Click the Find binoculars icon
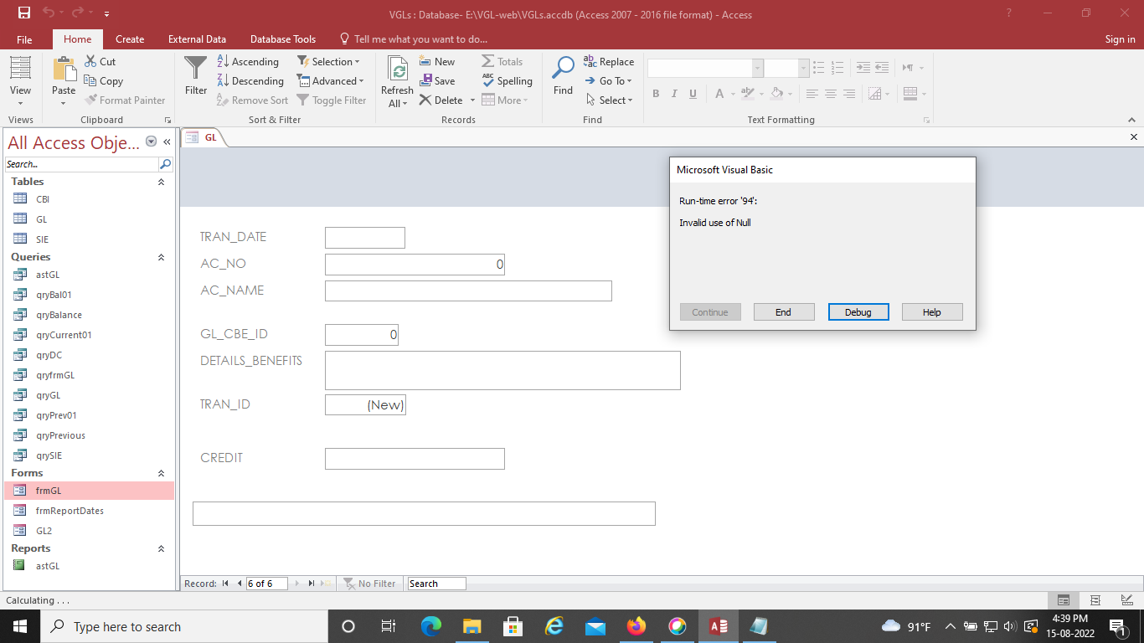The image size is (1144, 643). tap(564, 69)
